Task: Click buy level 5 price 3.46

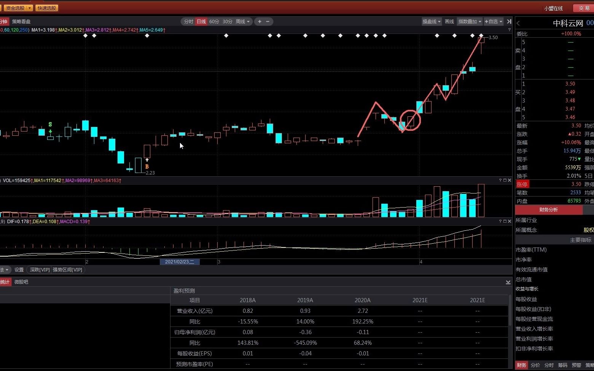Action: [570, 117]
